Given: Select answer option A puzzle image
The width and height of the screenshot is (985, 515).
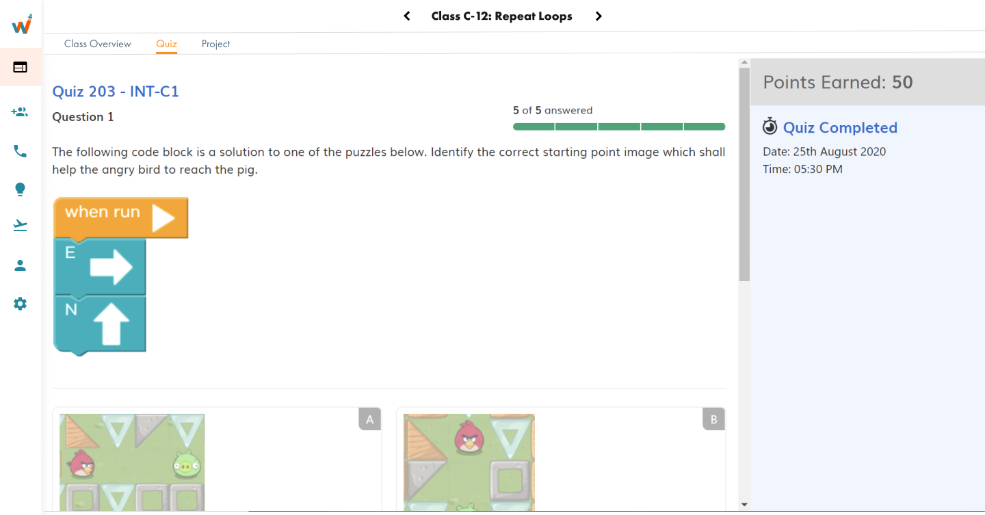Looking at the screenshot, I should click(132, 462).
